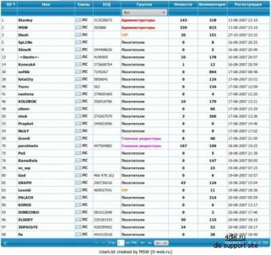The image size is (271, 255).
Task: Click news count 167 in parshivets row
Action: coord(183,146)
